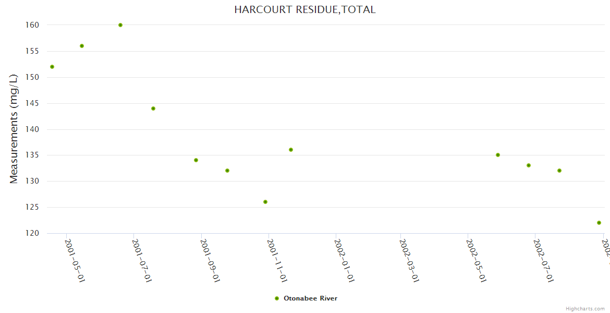This screenshot has width=610, height=313.
Task: Click the 126 mg/L point near 2001-11-01
Action: (x=265, y=202)
